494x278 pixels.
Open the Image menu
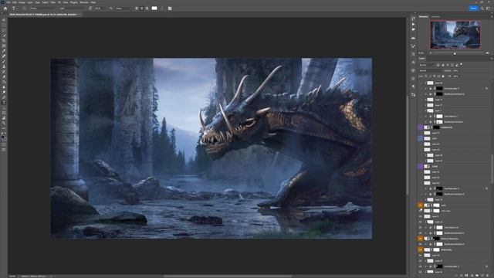point(22,2)
